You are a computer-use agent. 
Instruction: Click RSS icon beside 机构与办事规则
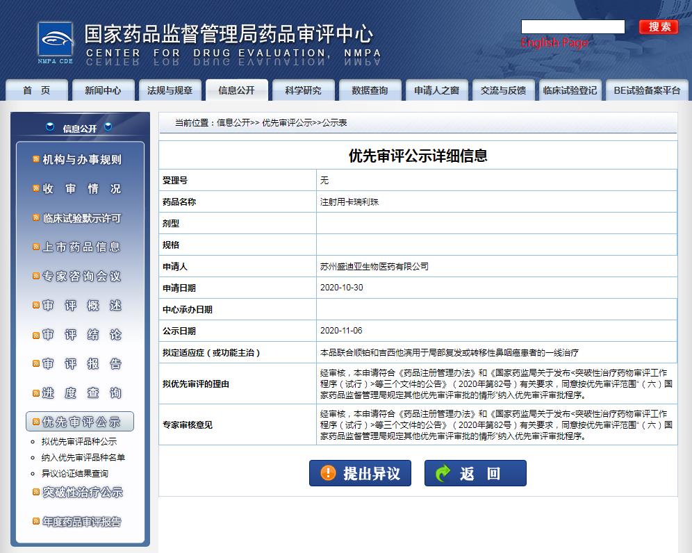pos(36,159)
